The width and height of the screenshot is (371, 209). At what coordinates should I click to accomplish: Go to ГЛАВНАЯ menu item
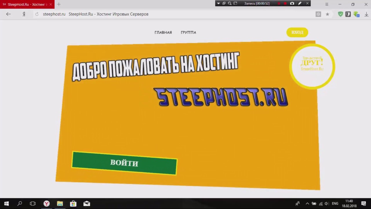click(x=163, y=33)
